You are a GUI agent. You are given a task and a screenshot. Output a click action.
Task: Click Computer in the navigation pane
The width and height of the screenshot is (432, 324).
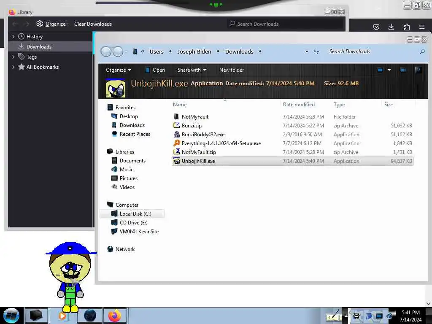coord(127,205)
